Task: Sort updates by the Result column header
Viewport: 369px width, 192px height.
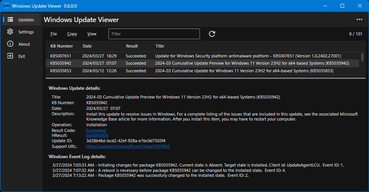Action: pyautogui.click(x=132, y=46)
